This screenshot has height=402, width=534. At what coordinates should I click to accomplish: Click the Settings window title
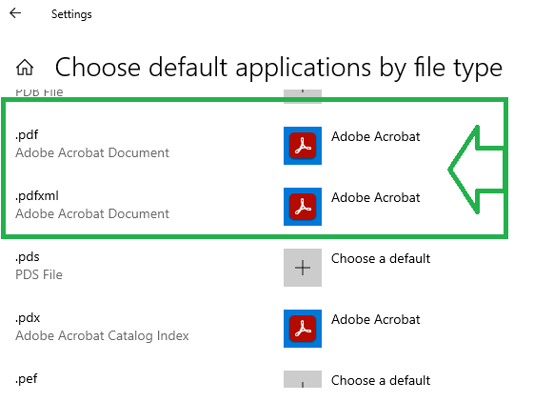(71, 14)
